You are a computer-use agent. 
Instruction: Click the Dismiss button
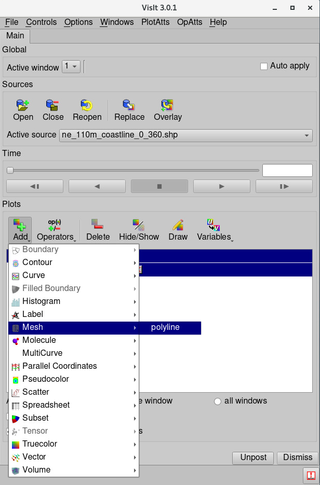[x=297, y=457]
